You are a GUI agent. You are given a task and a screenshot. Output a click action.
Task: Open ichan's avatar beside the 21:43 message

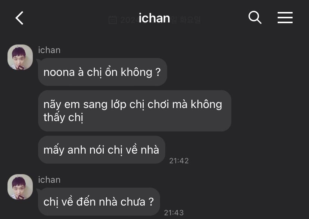[x=20, y=187]
